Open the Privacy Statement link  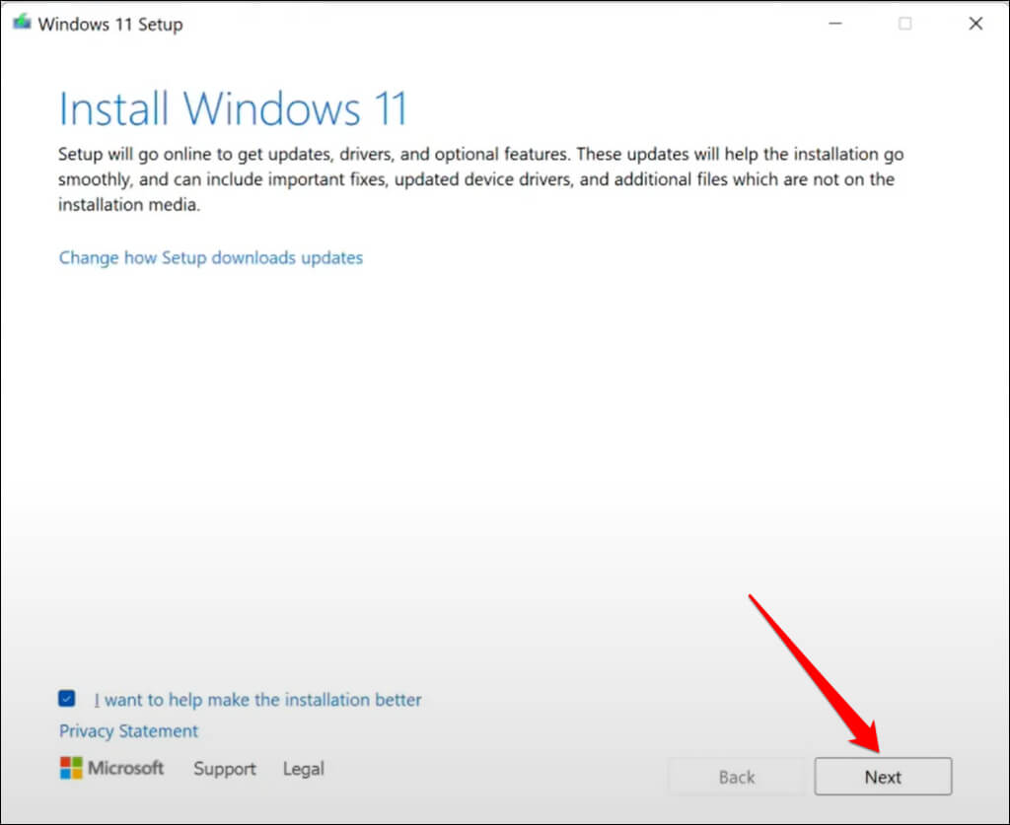128,731
